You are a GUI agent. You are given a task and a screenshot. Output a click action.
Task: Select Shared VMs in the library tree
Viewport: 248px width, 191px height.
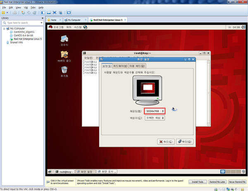(17, 43)
